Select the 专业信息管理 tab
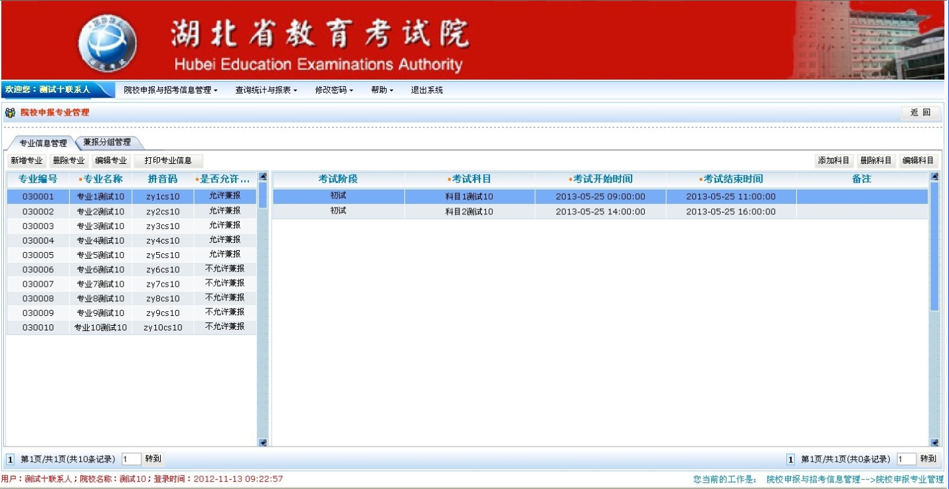The height and width of the screenshot is (489, 949). click(x=43, y=143)
